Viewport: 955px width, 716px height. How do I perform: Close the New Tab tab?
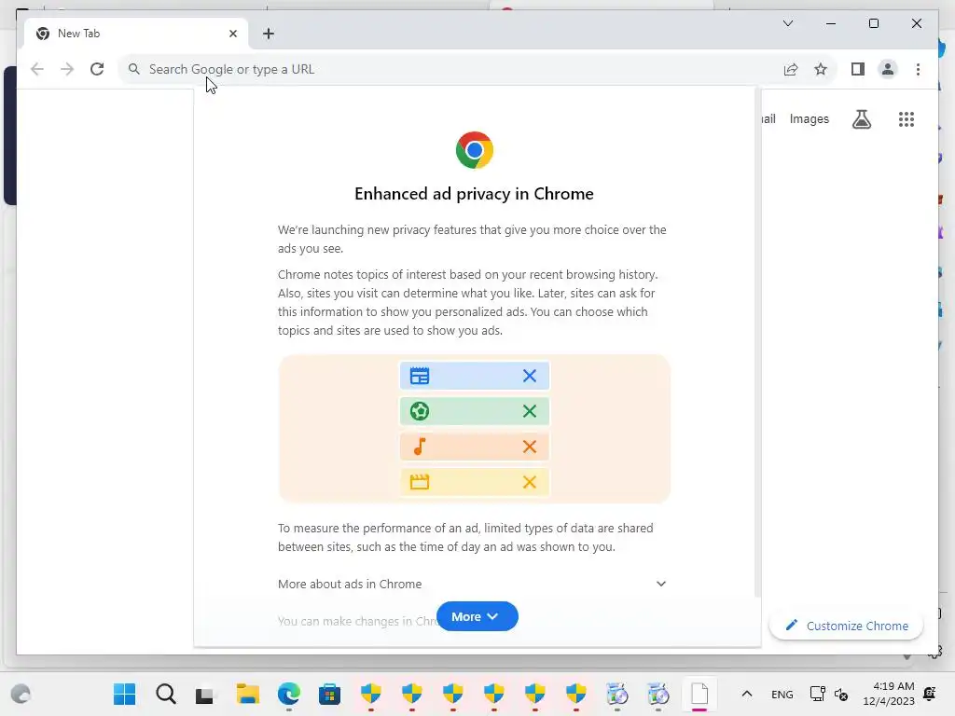point(232,34)
